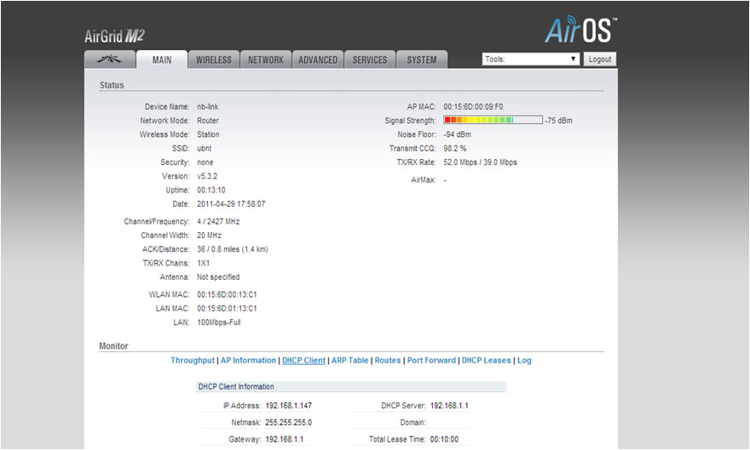Image resolution: width=750 pixels, height=450 pixels.
Task: Click the frequency value 4 / 2427 MHz
Action: [x=218, y=221]
